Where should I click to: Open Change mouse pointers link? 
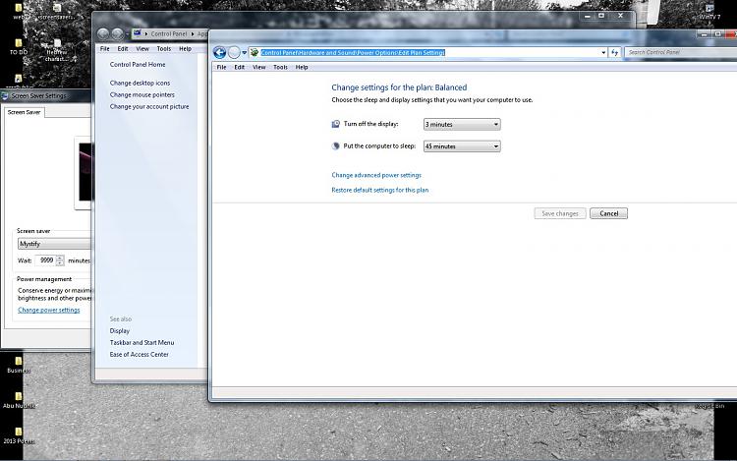click(x=142, y=95)
